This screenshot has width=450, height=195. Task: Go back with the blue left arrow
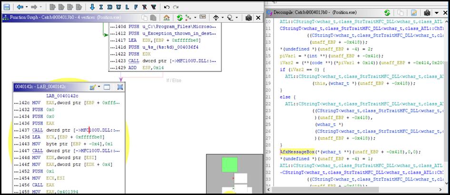20,7
